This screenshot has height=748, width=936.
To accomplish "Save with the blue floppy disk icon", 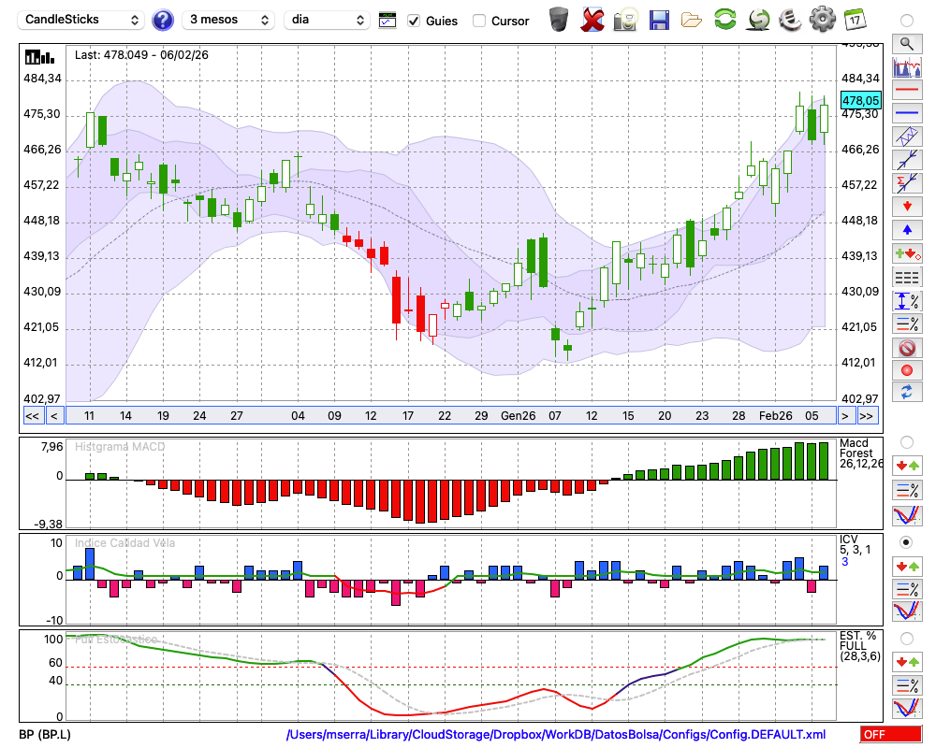I will point(659,20).
